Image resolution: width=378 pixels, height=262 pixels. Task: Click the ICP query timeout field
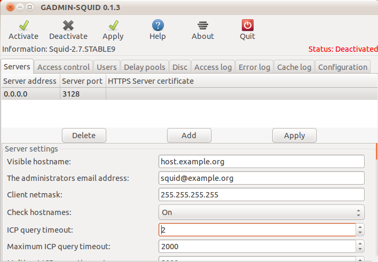tap(257, 229)
